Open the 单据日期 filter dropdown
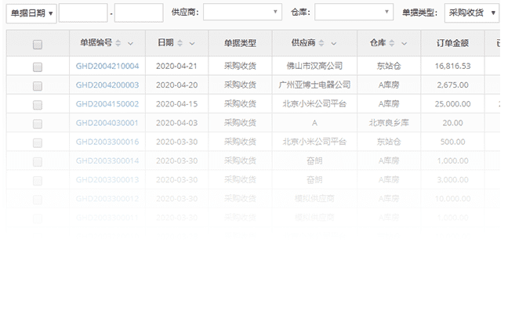The image size is (508, 317). (x=31, y=13)
